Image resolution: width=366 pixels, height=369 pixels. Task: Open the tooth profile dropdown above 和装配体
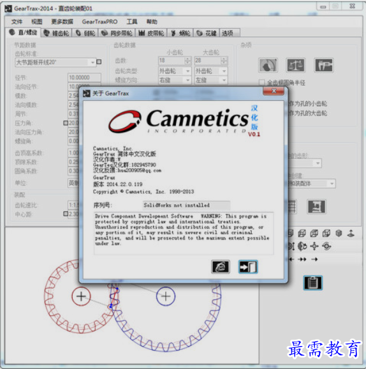click(x=305, y=163)
